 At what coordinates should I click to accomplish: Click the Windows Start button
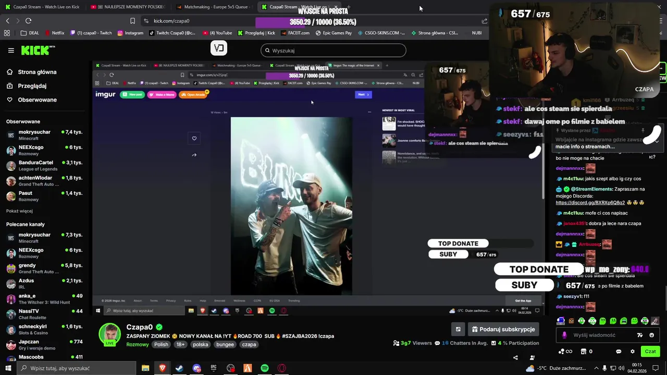click(x=9, y=368)
